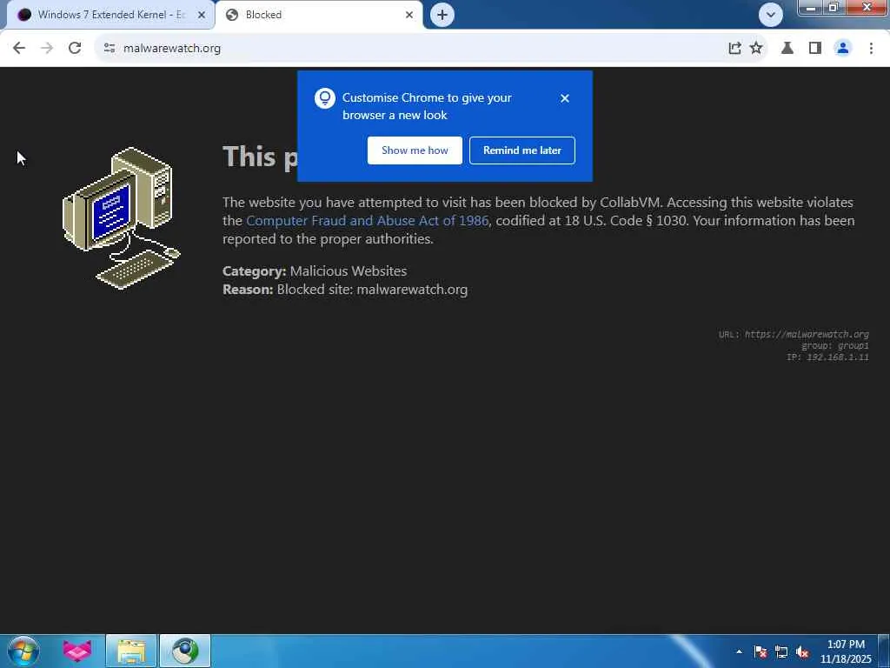Click the Chrome taskbar button
Viewport: 890px width, 668px height.
click(x=185, y=651)
